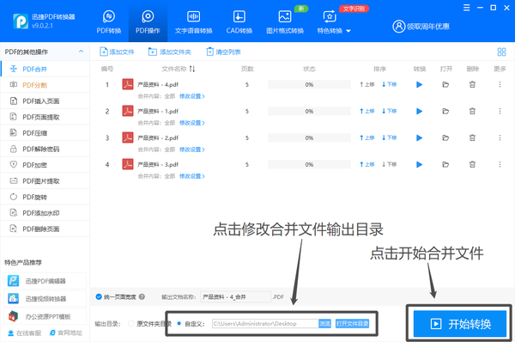Open 修改设置 for 产品资料 - 2.pdf
Image resolution: width=515 pixels, height=342 pixels.
pos(192,150)
